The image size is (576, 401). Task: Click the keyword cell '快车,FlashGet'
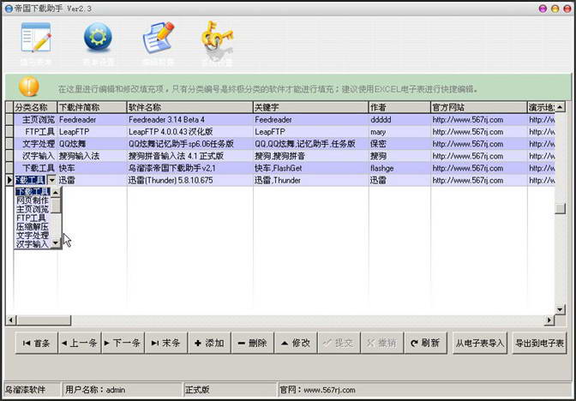tap(311, 168)
